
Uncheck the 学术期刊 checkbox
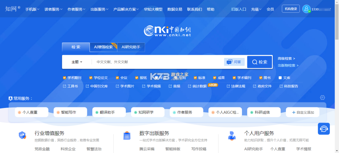[x=64, y=78]
